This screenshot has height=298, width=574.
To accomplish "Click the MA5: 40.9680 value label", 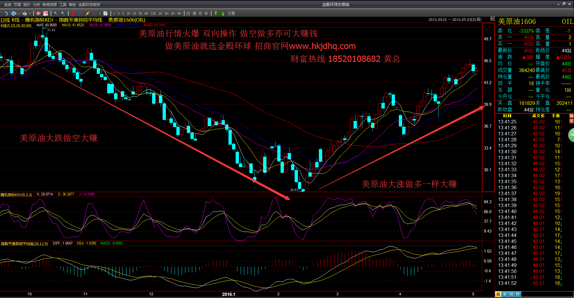I will [47, 25].
